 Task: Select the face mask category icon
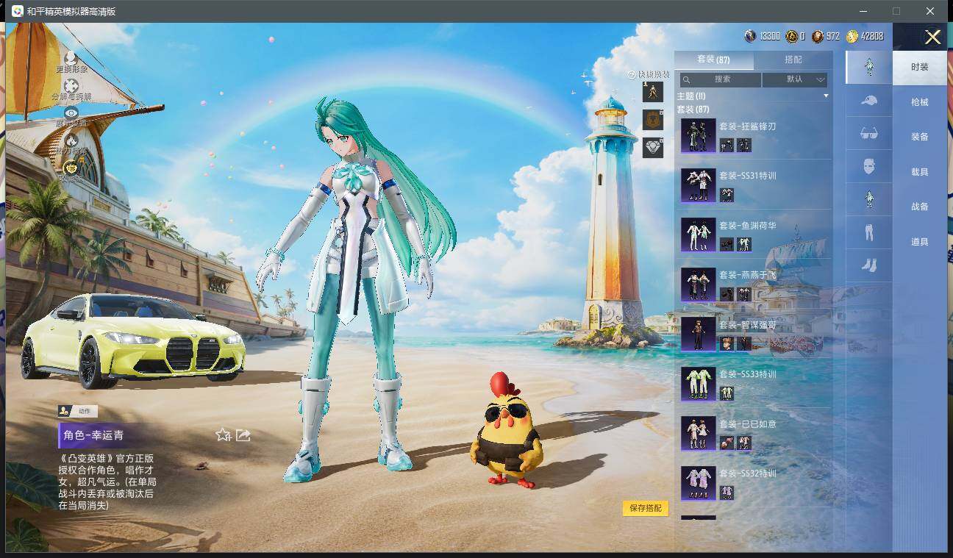click(868, 166)
